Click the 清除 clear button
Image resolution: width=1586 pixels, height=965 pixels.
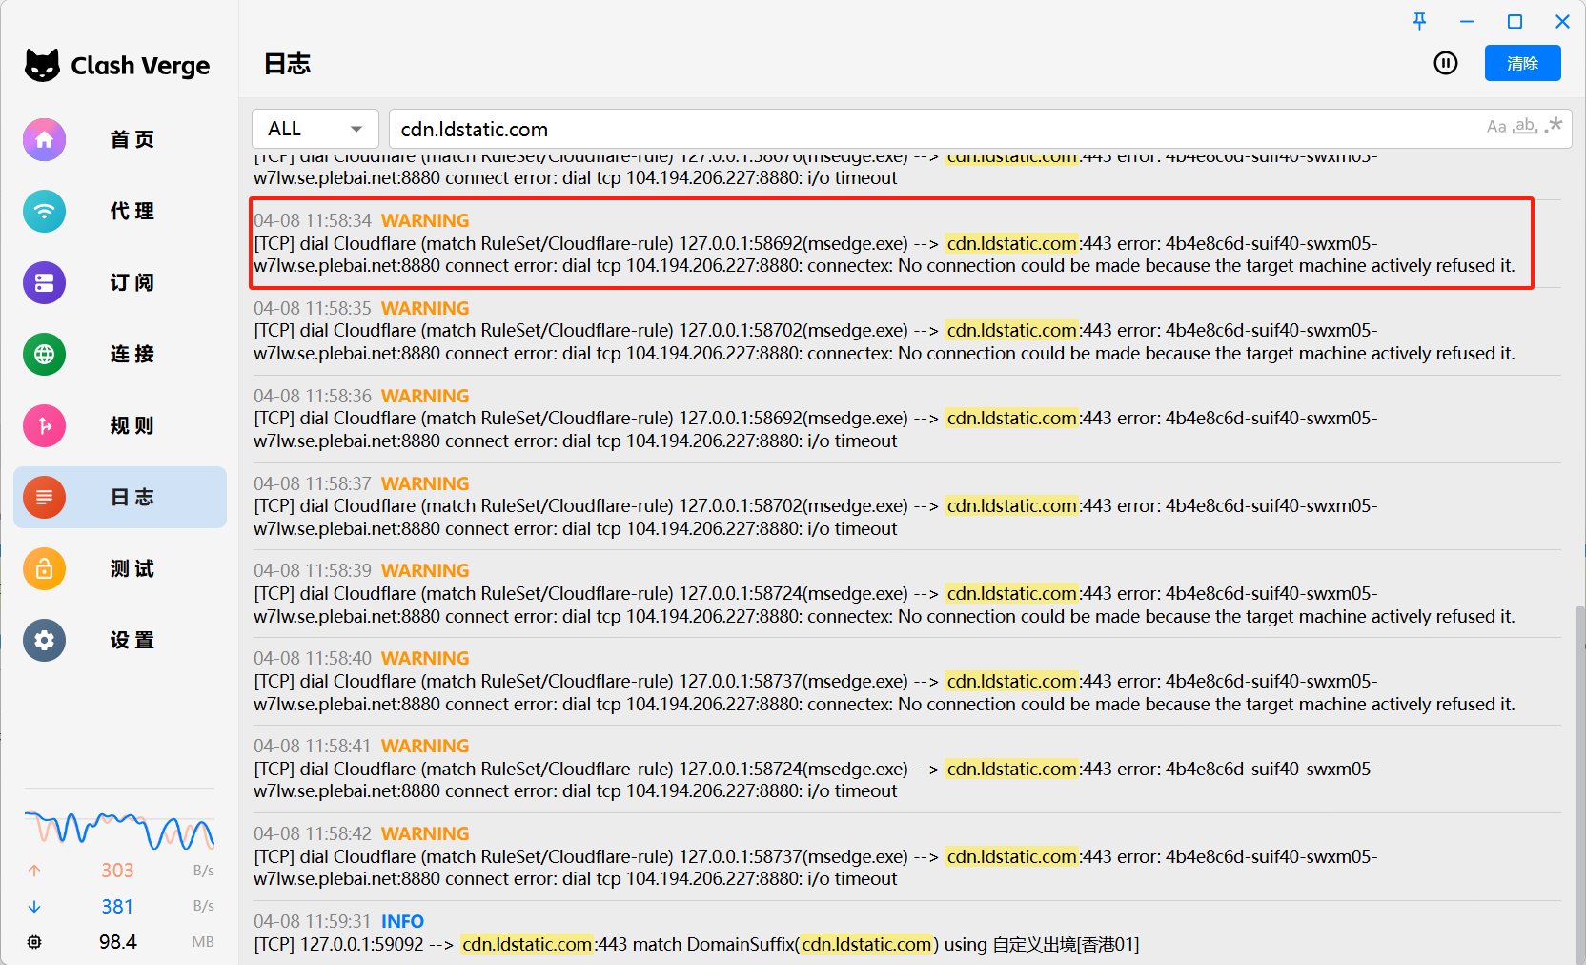tap(1522, 63)
